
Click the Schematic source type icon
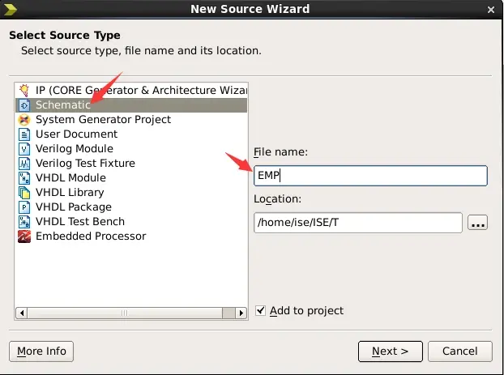pos(24,105)
